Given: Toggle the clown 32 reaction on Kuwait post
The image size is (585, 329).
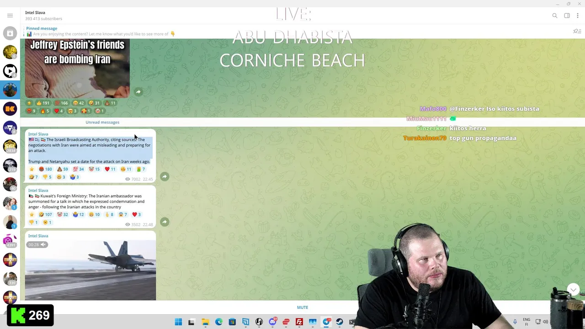Looking at the screenshot, I should tap(63, 214).
